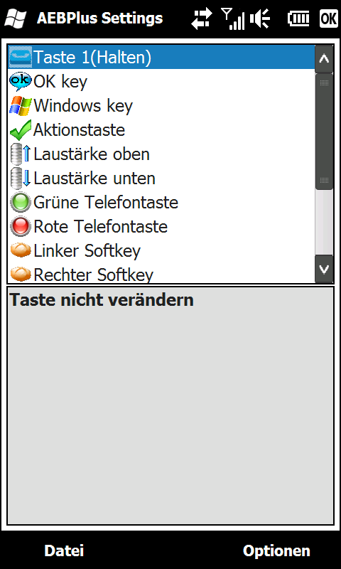Click the Laustärke oben up-arrow icon

point(21,154)
